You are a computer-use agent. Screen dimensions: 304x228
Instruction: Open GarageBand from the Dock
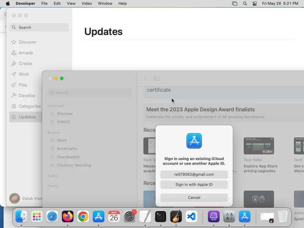click(x=176, y=216)
